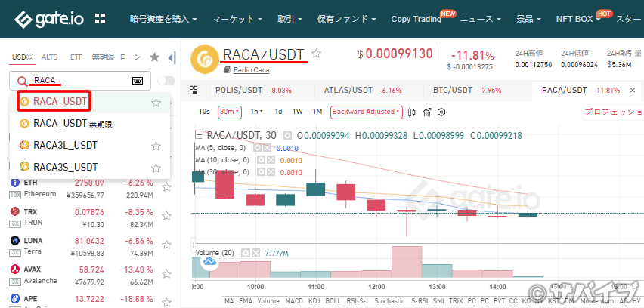Open the gate.io logo home link
Screen dimensions: 644x308
click(x=51, y=19)
